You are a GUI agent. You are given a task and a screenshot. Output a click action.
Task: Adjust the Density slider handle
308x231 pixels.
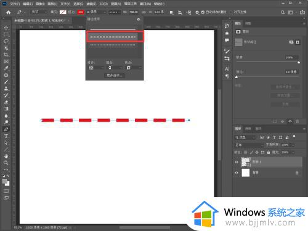pos(299,62)
